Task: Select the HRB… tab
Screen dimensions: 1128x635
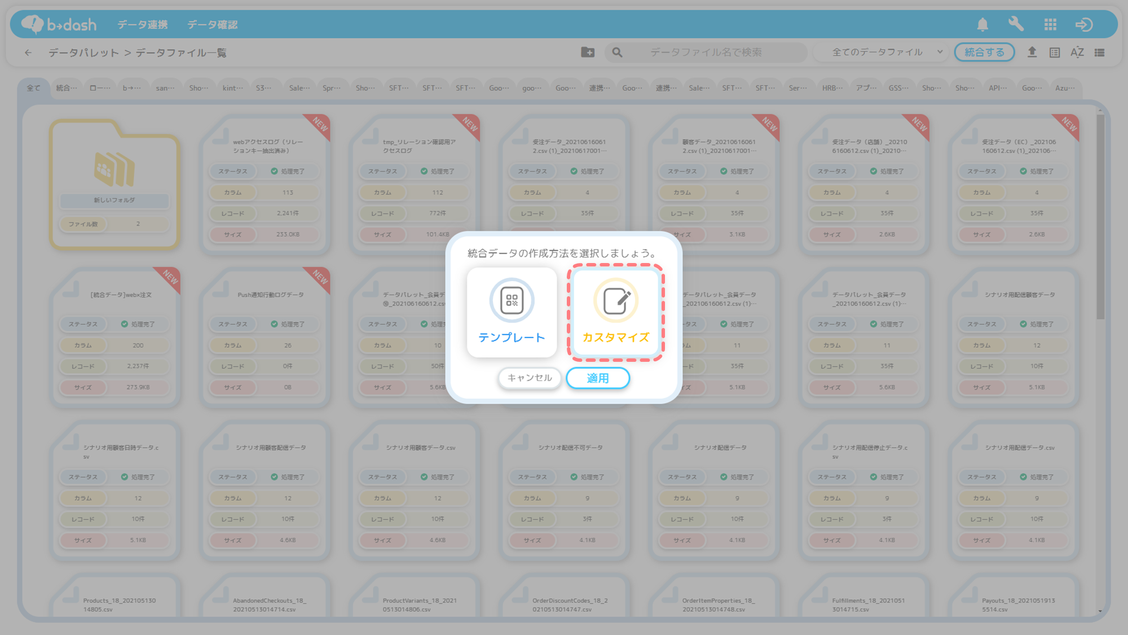Action: coord(832,88)
